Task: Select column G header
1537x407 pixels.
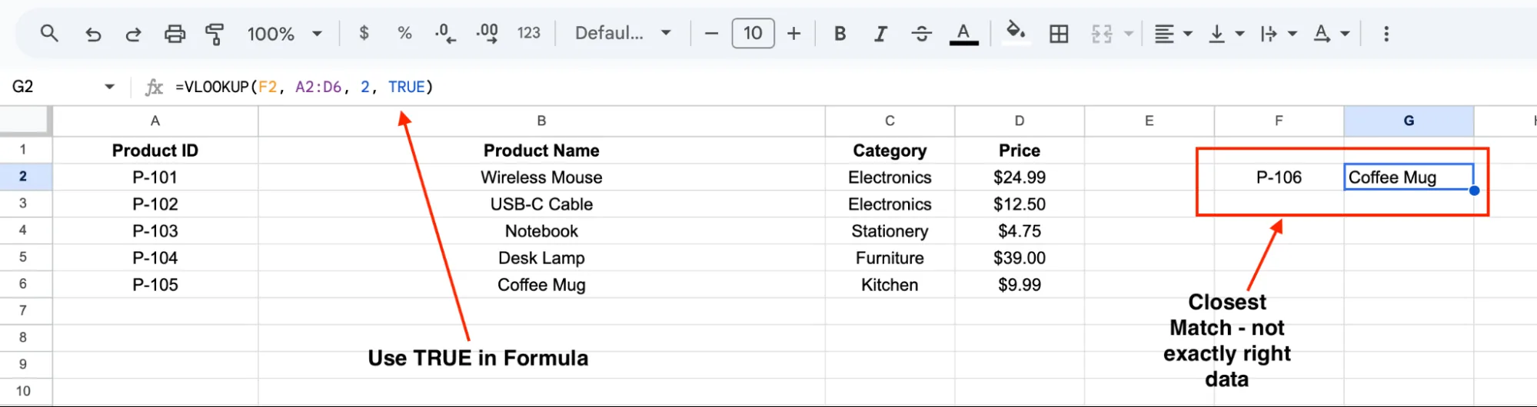Action: click(1409, 121)
